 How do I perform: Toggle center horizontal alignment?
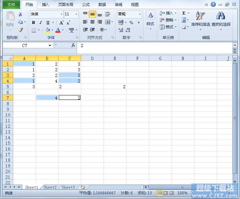pyautogui.click(x=92, y=22)
